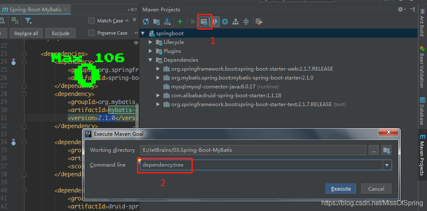This screenshot has width=427, height=211.
Task: Click into the Command line input field
Action: (x=261, y=165)
